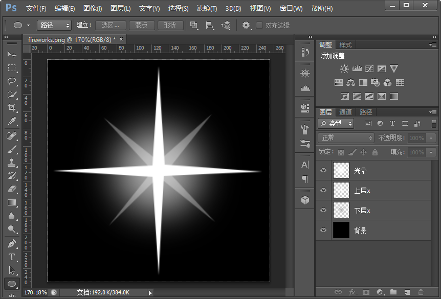Add a layer mask icon
The height and width of the screenshot is (299, 441).
(x=366, y=292)
